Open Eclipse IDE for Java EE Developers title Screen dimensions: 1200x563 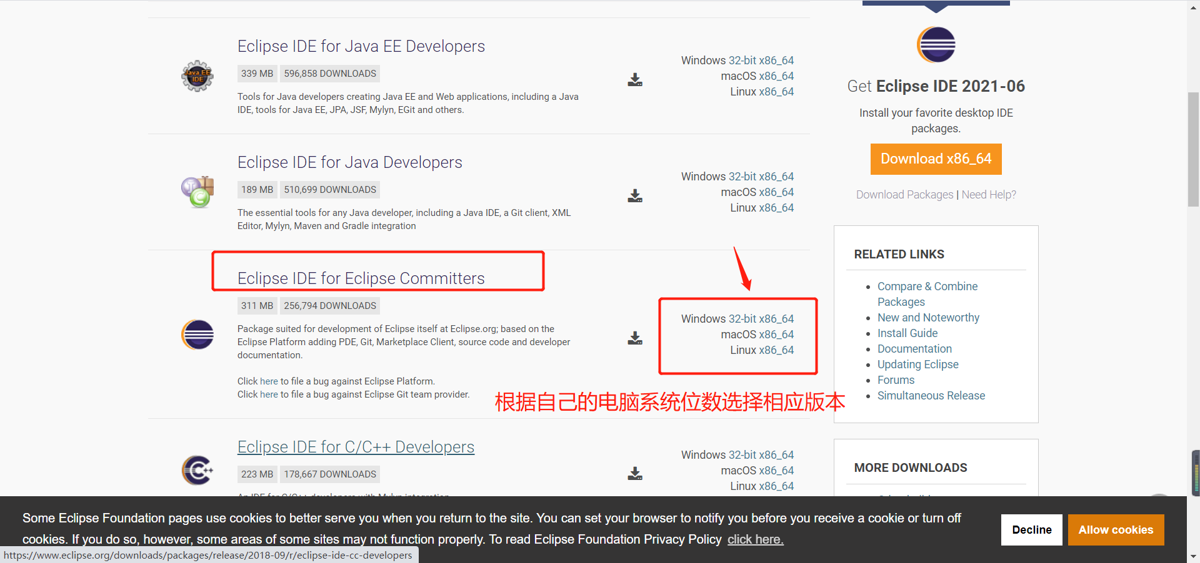(x=361, y=46)
